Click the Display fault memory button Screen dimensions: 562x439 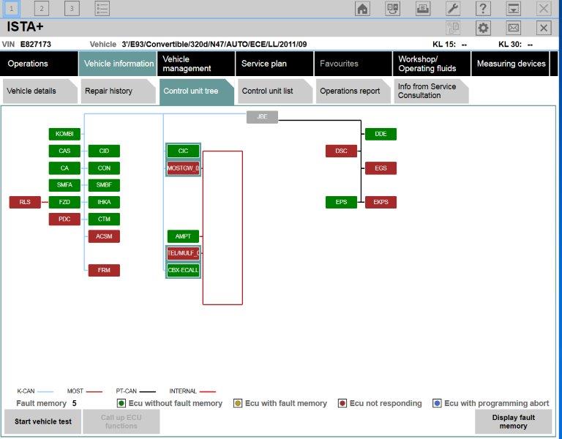pyautogui.click(x=513, y=421)
